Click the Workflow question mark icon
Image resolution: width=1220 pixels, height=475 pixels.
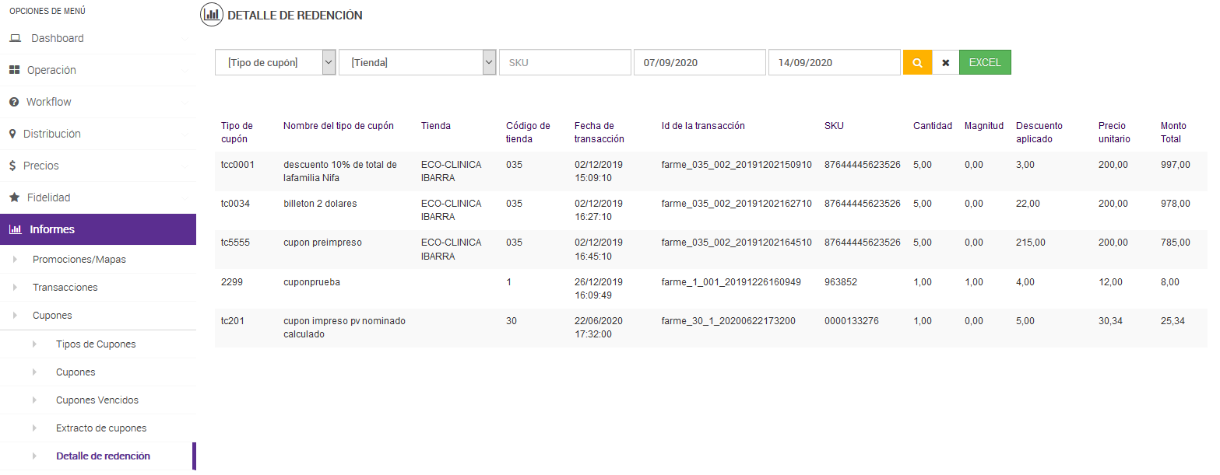(13, 102)
